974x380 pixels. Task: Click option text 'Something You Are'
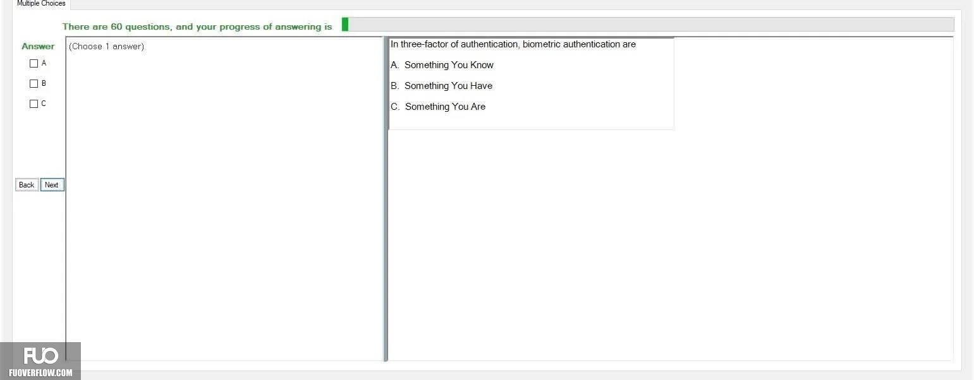pyautogui.click(x=445, y=107)
